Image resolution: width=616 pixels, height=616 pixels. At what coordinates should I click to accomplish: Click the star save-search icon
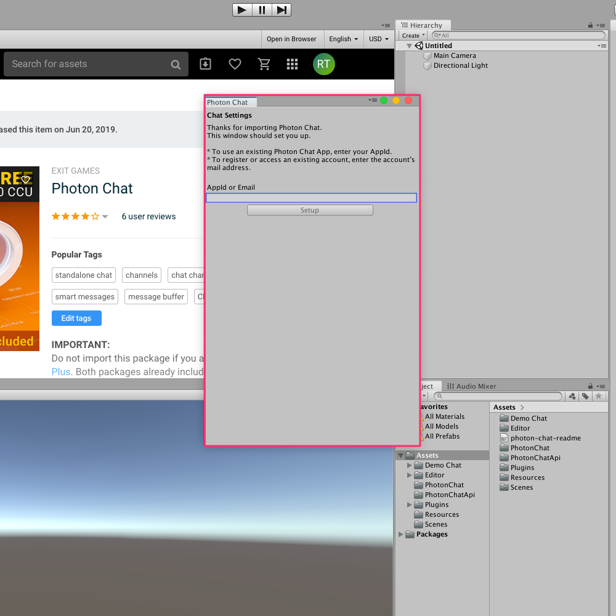598,396
